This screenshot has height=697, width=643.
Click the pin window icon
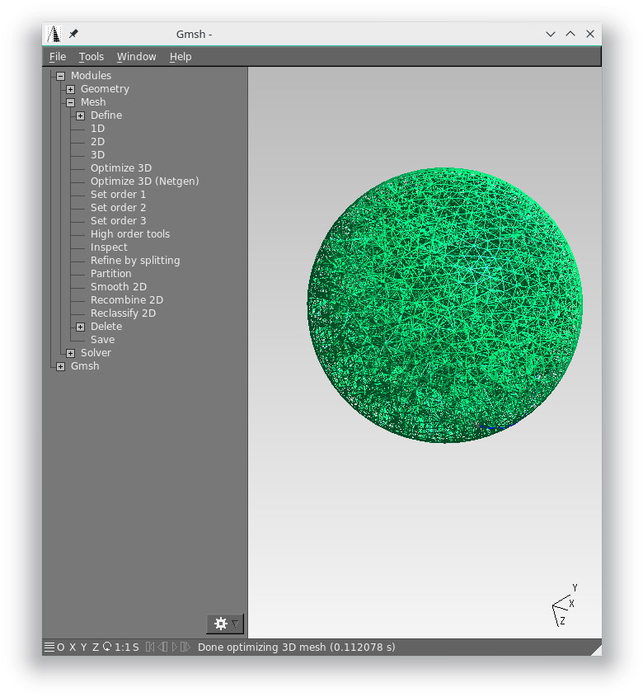pyautogui.click(x=73, y=33)
